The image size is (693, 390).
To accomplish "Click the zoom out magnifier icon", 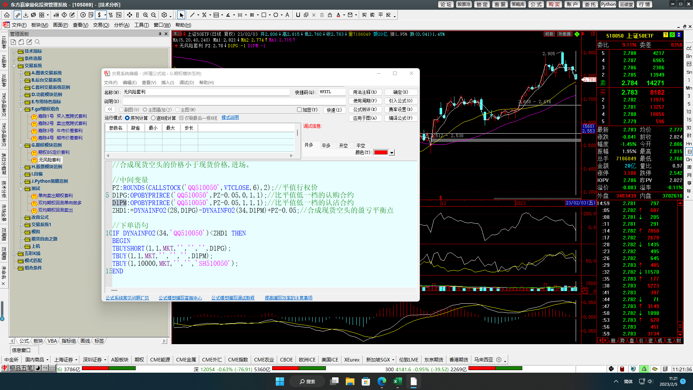I will tap(153, 15).
